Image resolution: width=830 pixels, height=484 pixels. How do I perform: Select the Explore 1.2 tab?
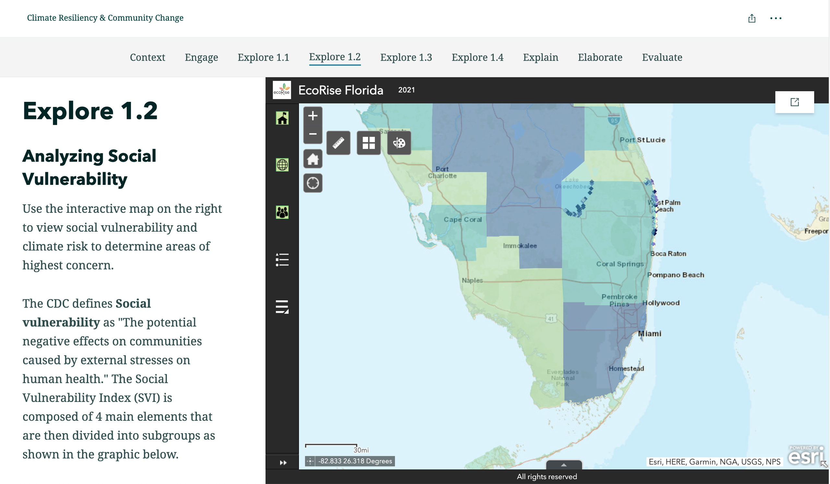click(335, 57)
